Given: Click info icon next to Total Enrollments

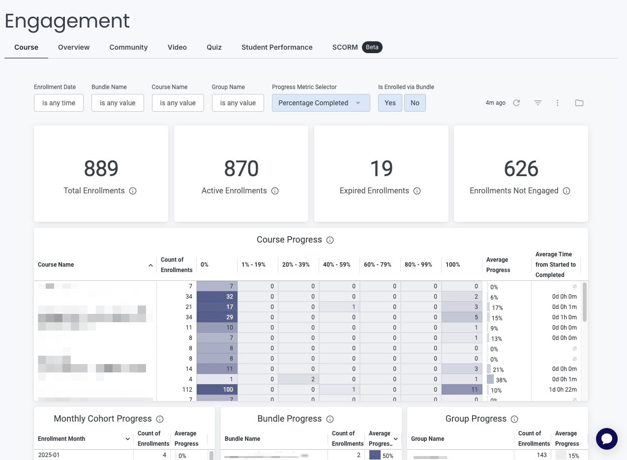Looking at the screenshot, I should click(x=133, y=191).
